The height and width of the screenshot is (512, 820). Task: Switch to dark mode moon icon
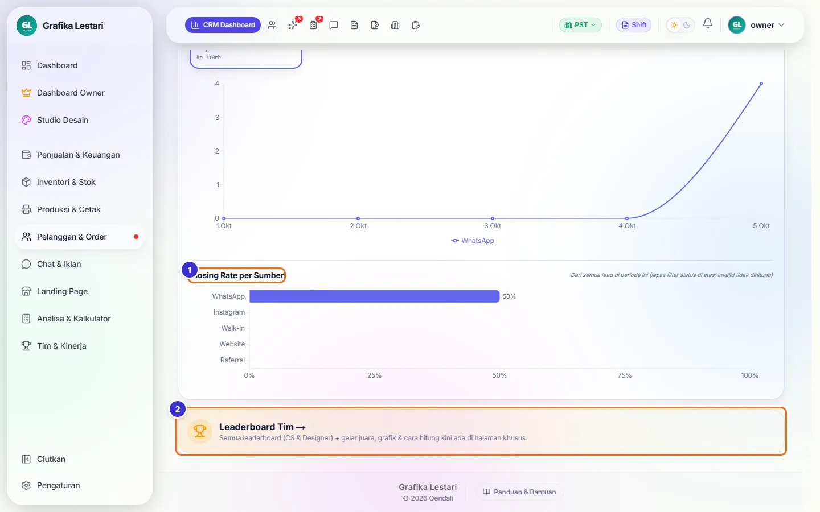687,25
